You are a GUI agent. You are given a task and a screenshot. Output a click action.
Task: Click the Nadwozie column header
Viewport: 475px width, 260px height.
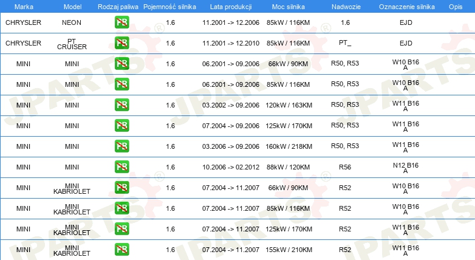pyautogui.click(x=346, y=7)
